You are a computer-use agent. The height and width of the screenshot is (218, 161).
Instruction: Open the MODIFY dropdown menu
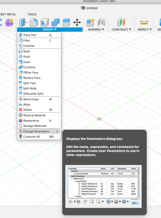pos(50,29)
